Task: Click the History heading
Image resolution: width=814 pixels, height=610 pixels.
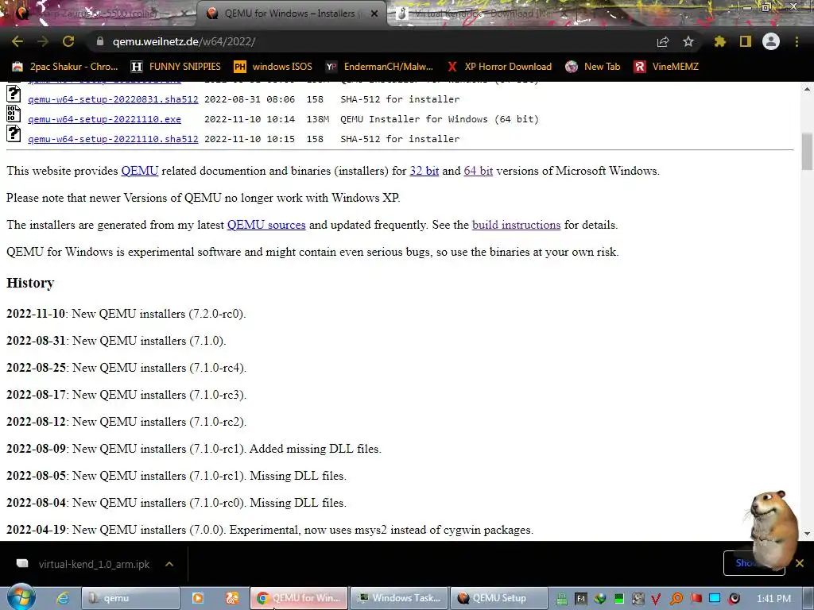Action: tap(30, 283)
